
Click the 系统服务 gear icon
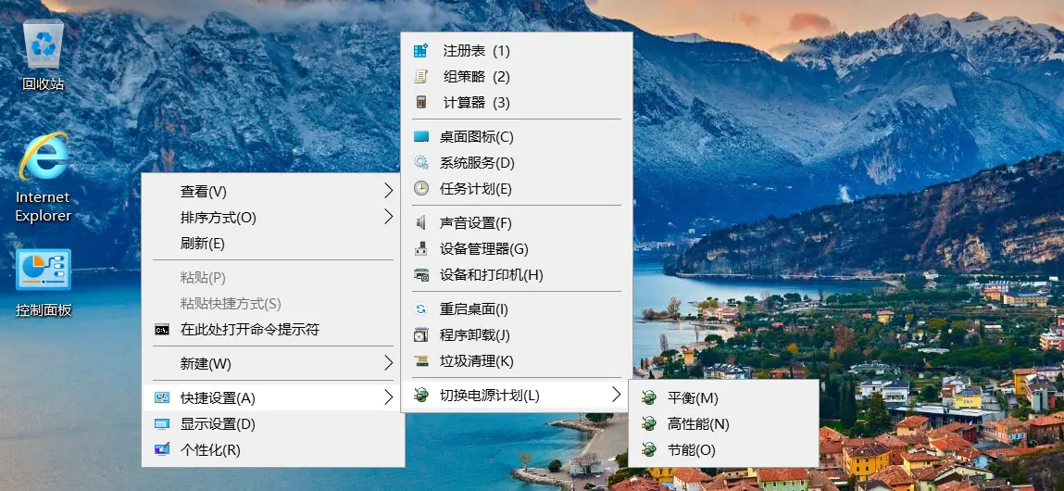pos(421,162)
